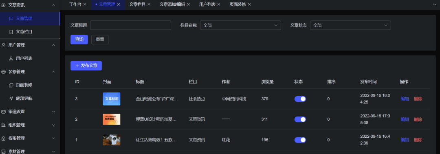This screenshot has width=440, height=154.
Task: Click the 重置 reset button
Action: click(100, 40)
